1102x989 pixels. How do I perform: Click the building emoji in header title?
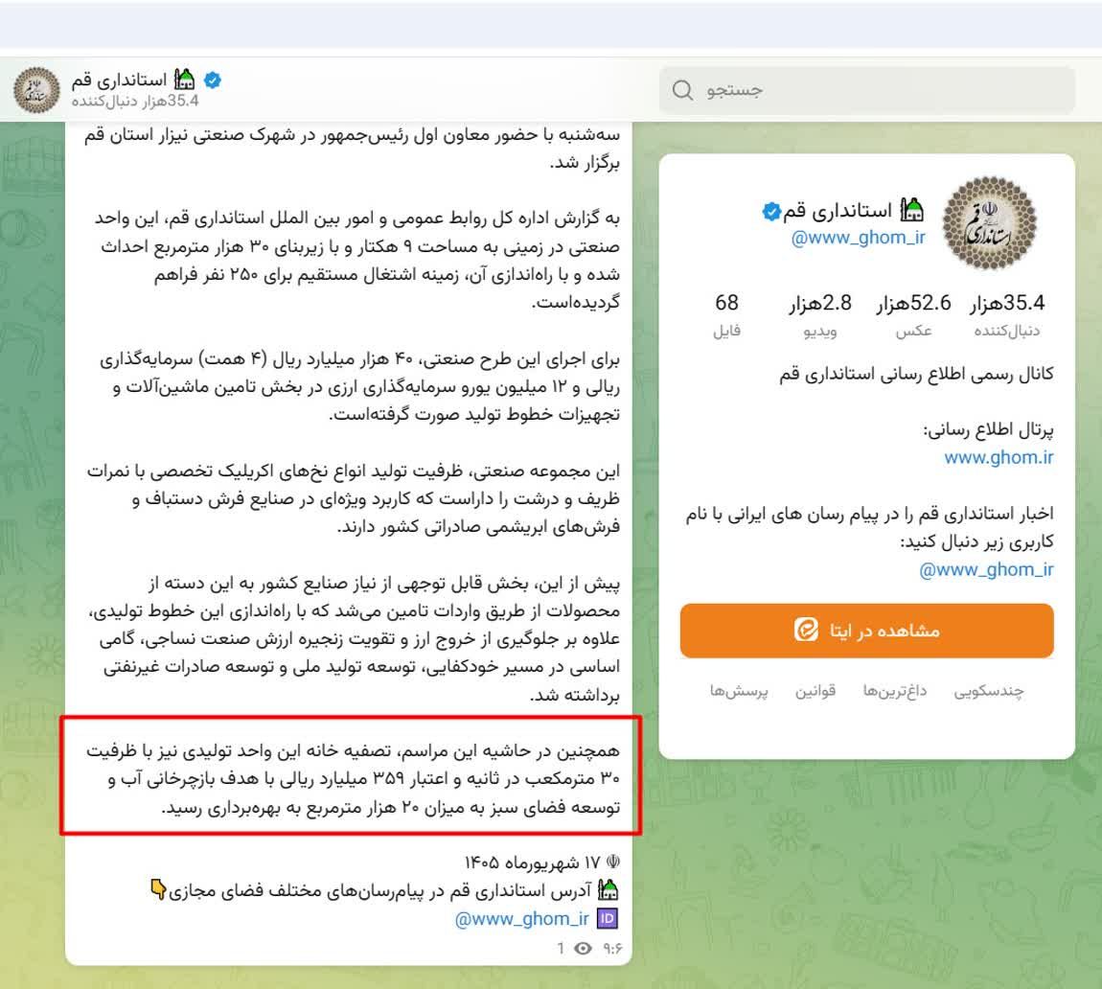[x=184, y=80]
